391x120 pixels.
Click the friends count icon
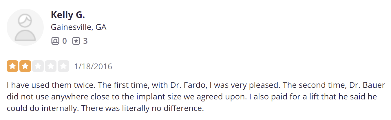point(55,41)
